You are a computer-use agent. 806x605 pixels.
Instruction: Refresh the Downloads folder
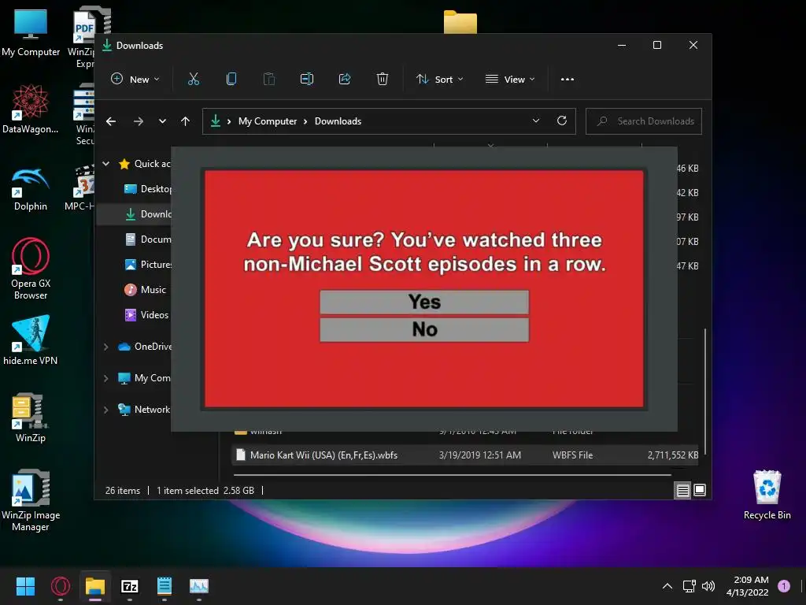point(562,121)
